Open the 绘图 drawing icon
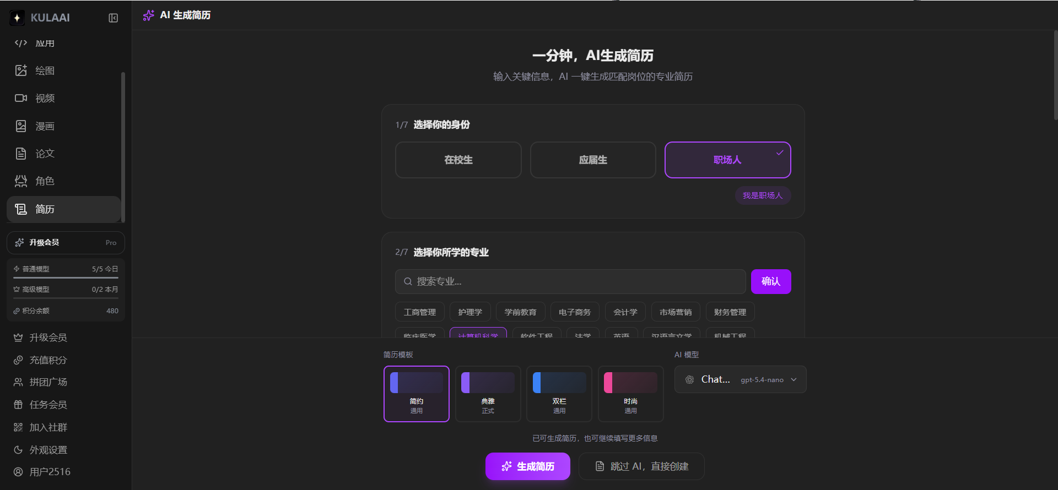The height and width of the screenshot is (490, 1058). click(21, 70)
